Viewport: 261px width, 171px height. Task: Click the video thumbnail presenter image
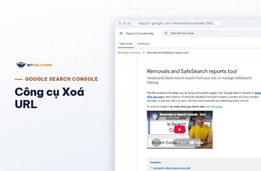tap(201, 130)
